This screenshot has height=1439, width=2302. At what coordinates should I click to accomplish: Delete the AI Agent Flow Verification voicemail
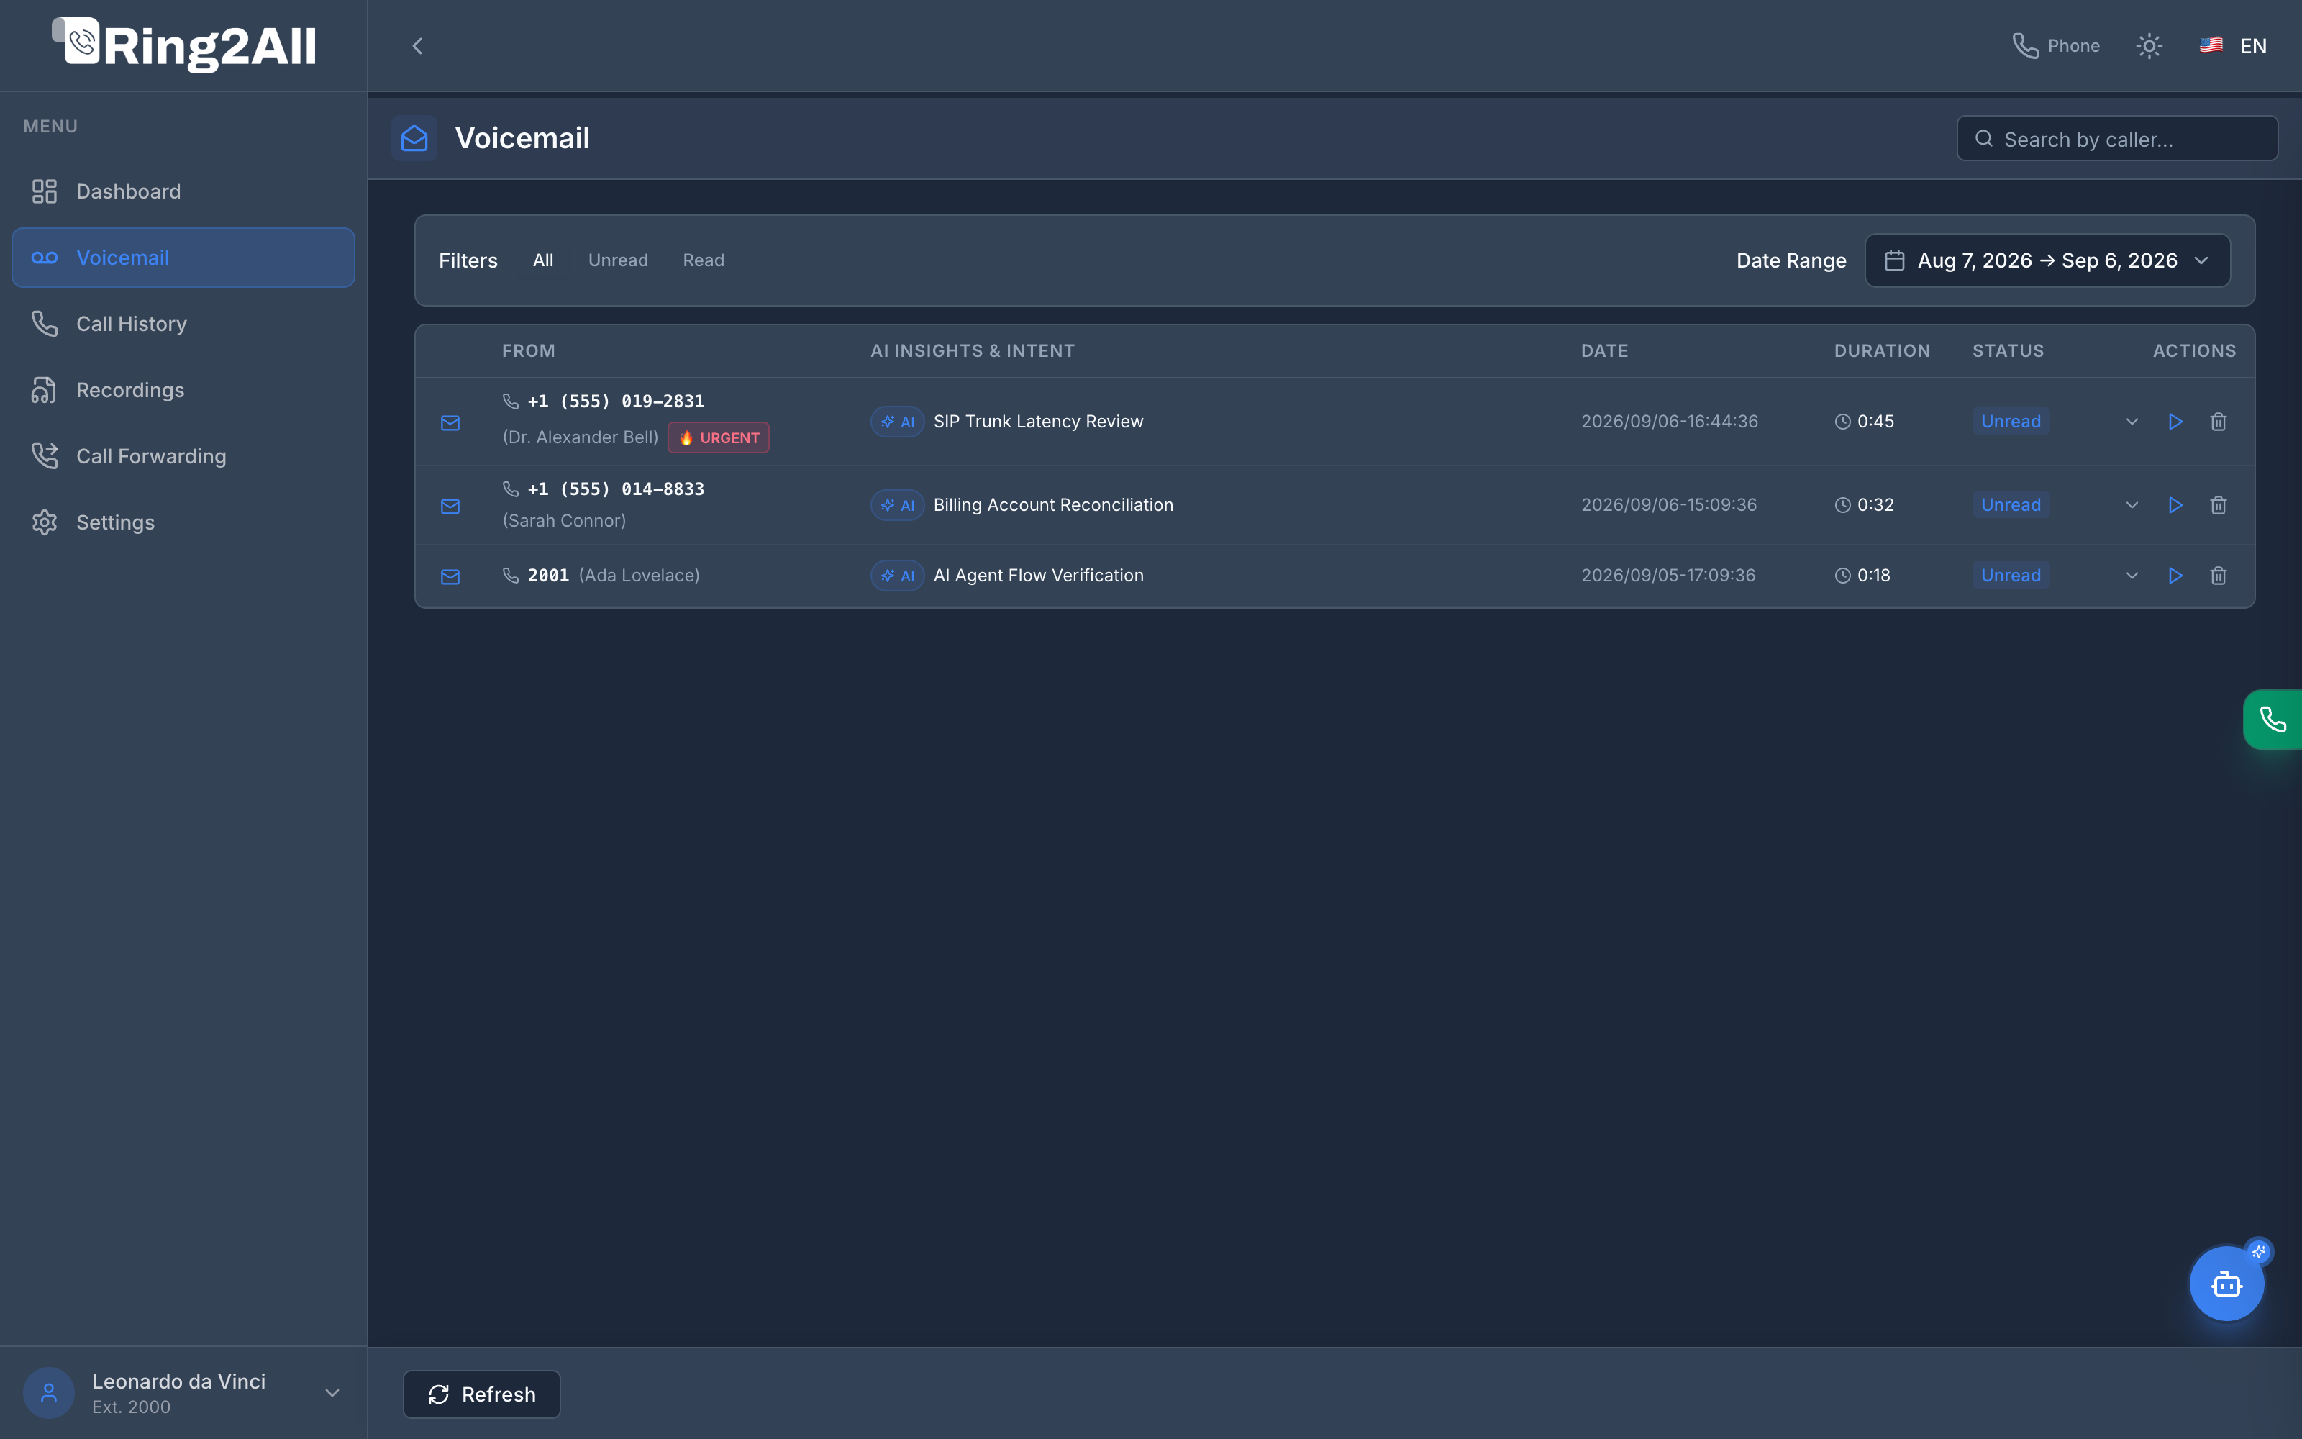[2219, 576]
